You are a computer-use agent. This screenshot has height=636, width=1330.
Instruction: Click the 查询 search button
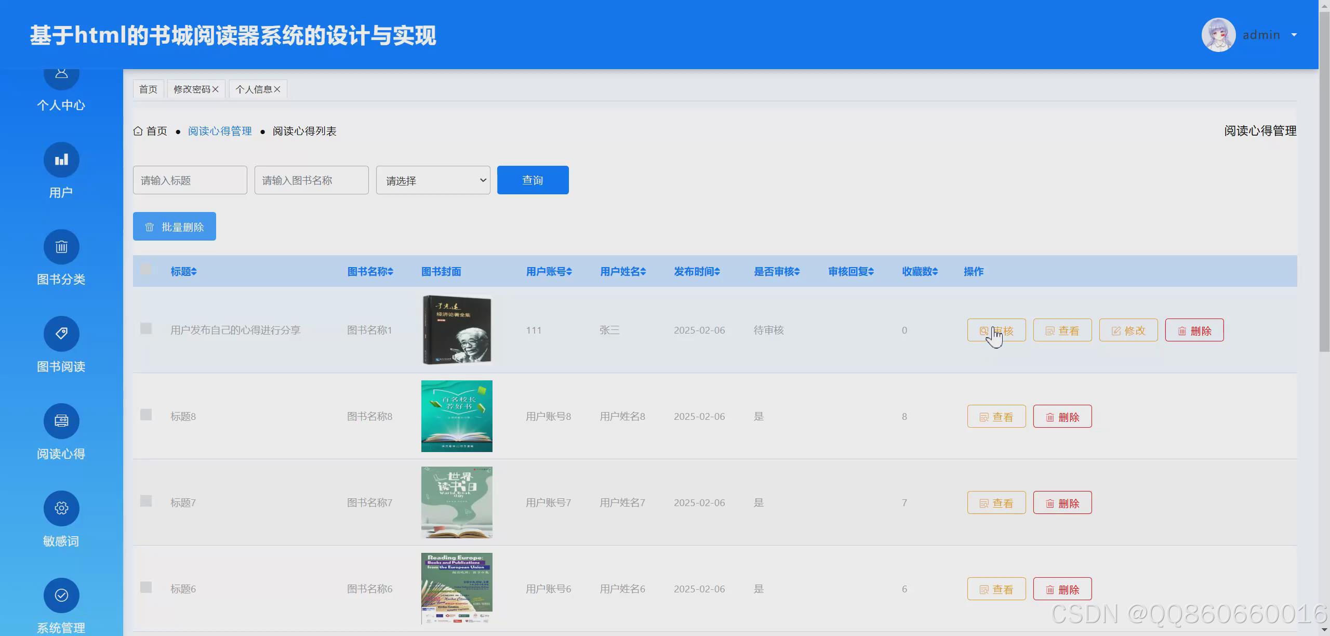533,180
